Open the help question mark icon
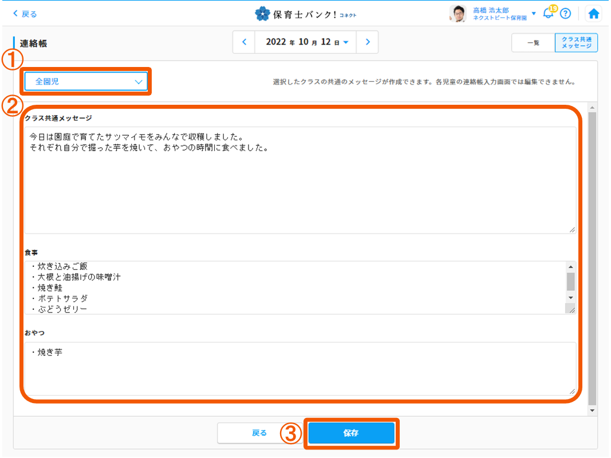This screenshot has width=611, height=458. (565, 14)
